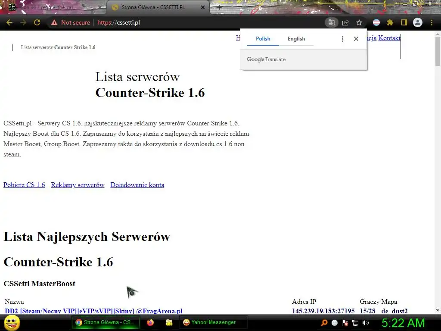Open Chrome's three-dot main menu
Image resolution: width=441 pixels, height=331 pixels.
432,22
